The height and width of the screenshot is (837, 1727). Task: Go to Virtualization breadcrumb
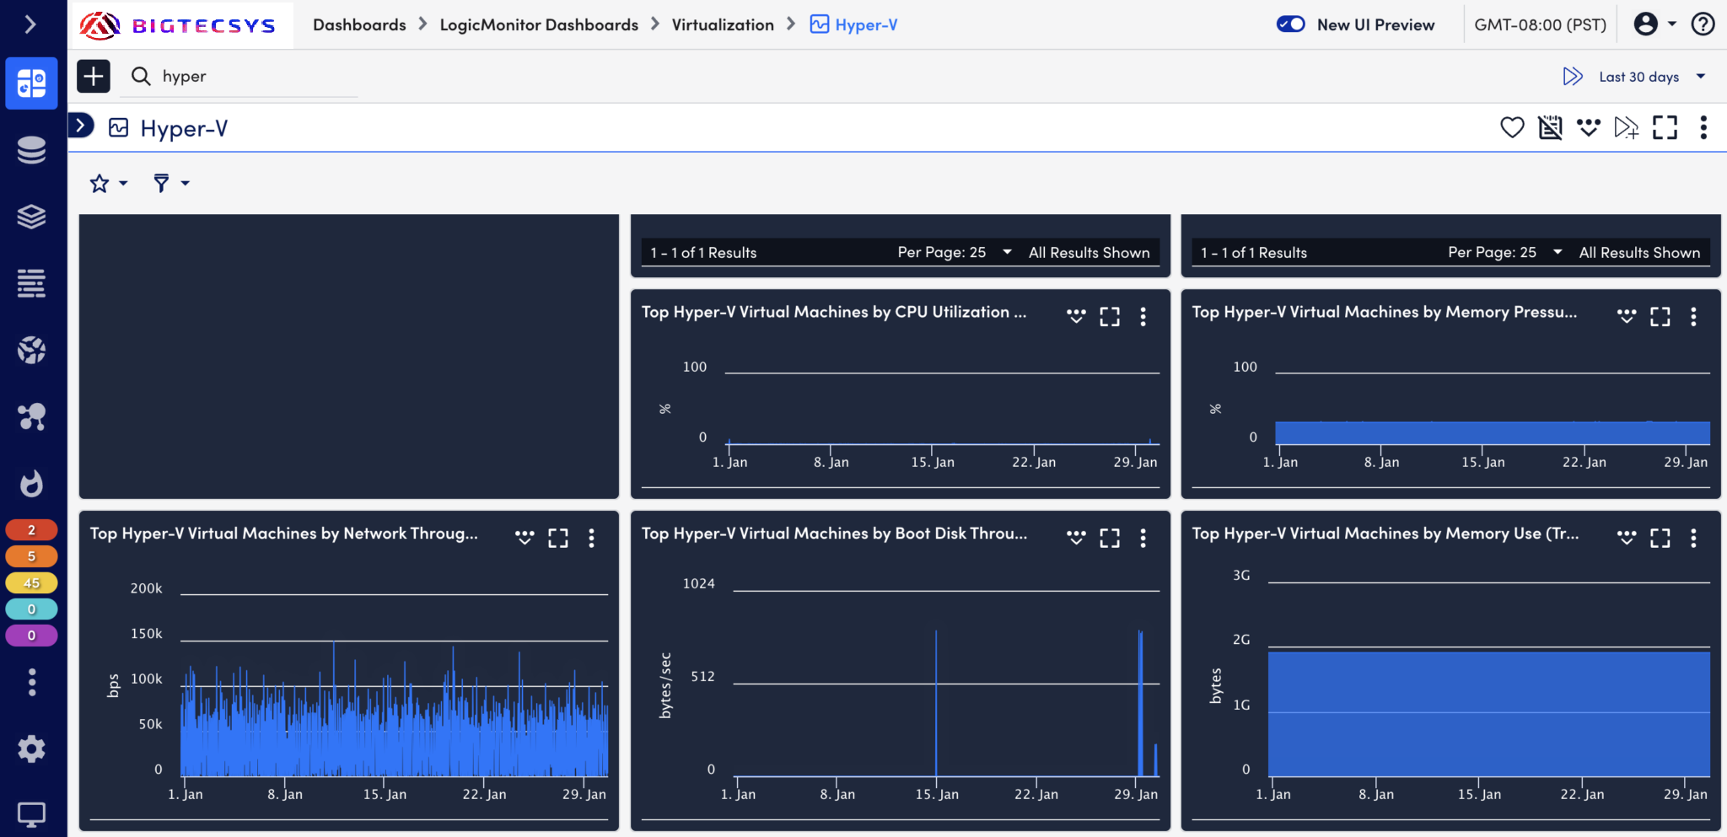click(x=723, y=24)
